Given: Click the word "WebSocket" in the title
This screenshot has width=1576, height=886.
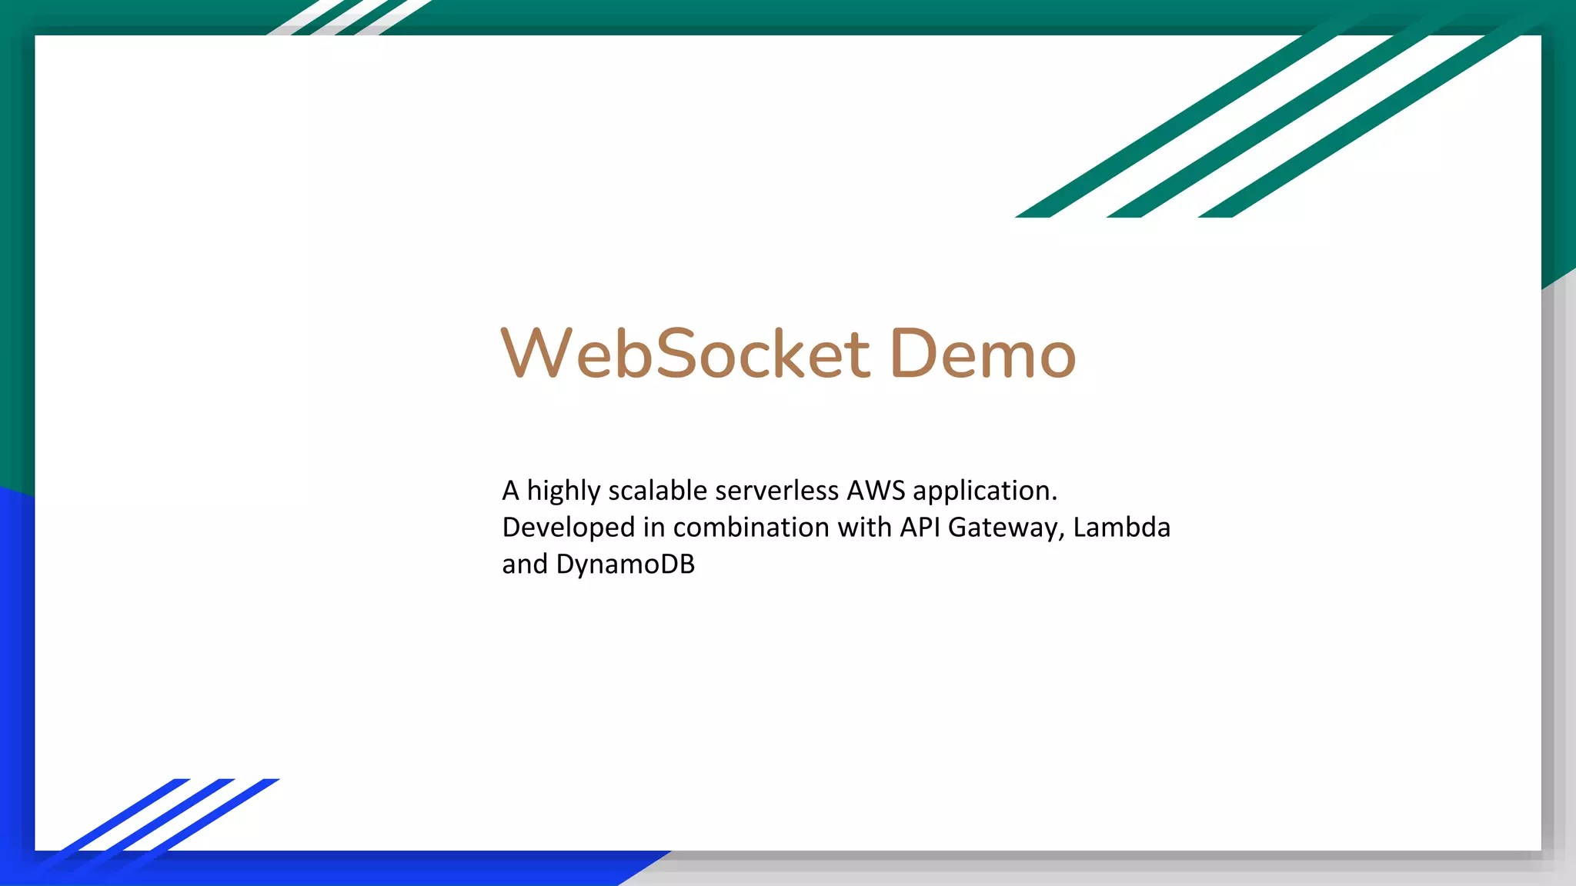Looking at the screenshot, I should tap(685, 353).
